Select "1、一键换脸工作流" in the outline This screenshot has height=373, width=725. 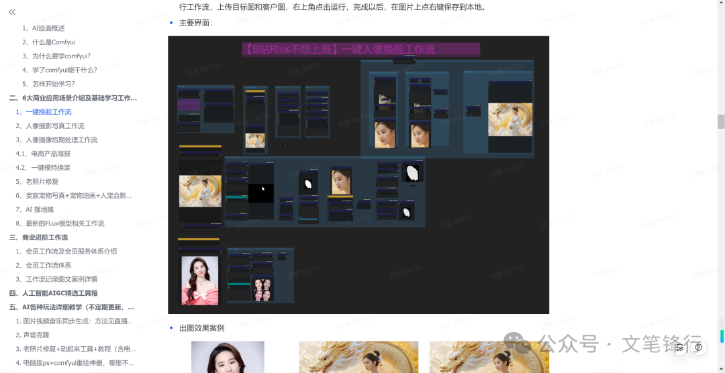44,112
